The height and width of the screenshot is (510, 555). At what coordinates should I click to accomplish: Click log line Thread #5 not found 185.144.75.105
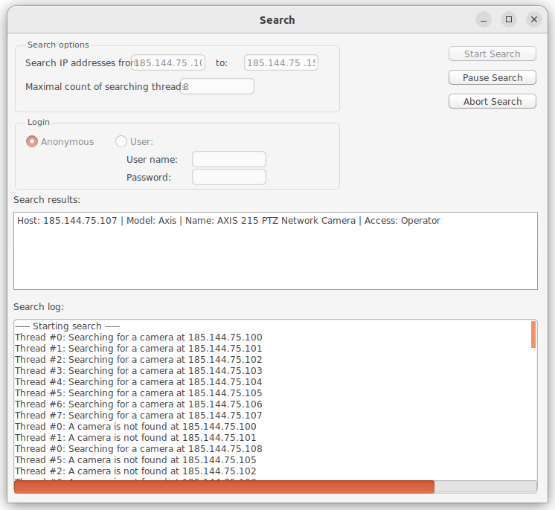coord(135,459)
